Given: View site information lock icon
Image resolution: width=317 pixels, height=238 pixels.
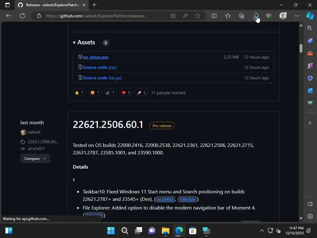Looking at the screenshot, I should [x=39, y=16].
